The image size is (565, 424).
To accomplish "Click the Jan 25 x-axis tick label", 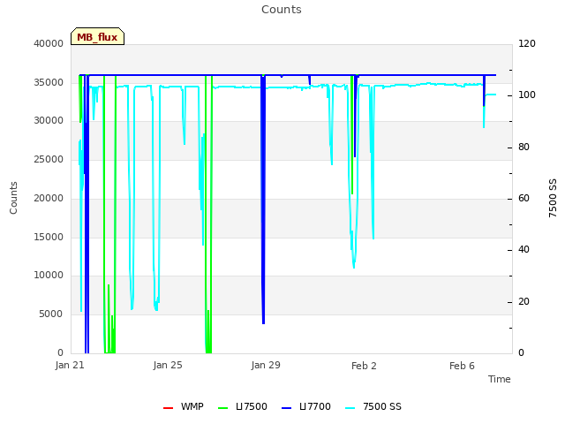I will tap(168, 365).
